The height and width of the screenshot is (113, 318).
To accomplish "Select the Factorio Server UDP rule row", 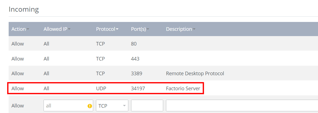I will coord(105,88).
